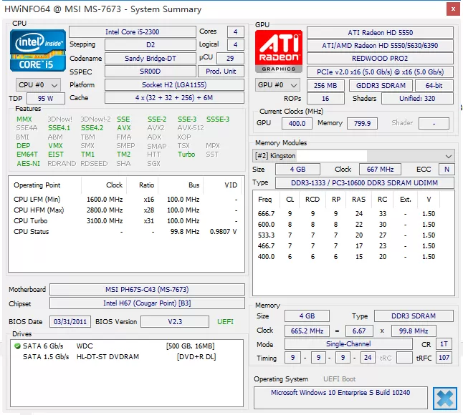Click the Intel Core i5-2300 CPU name field
The image size is (463, 415).
(x=132, y=32)
